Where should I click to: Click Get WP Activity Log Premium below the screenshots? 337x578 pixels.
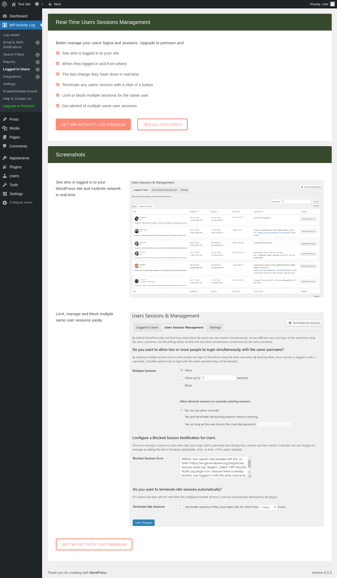click(x=94, y=544)
